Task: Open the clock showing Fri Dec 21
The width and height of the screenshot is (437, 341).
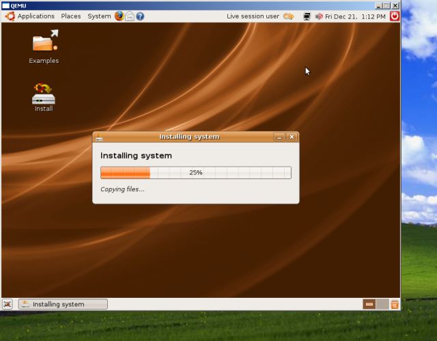Action: (355, 16)
